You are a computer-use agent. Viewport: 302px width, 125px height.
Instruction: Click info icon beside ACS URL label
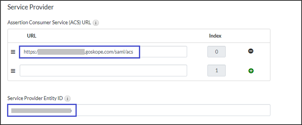[96, 23]
